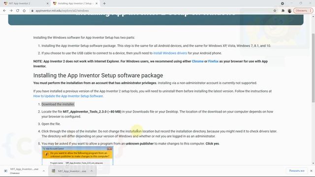The height and width of the screenshot is (177, 315).
Task: View site security lock info
Action: 32,11
